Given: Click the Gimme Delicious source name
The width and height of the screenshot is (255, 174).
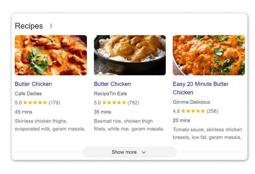Looking at the screenshot, I should [191, 102].
